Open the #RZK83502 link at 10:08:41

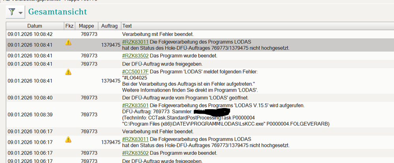135,56
